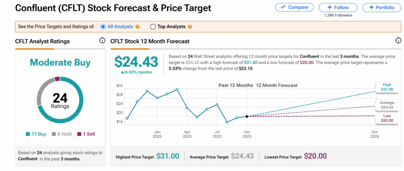The image size is (404, 171).
Task: Click the Hold legend gray square
Action: coord(54,134)
